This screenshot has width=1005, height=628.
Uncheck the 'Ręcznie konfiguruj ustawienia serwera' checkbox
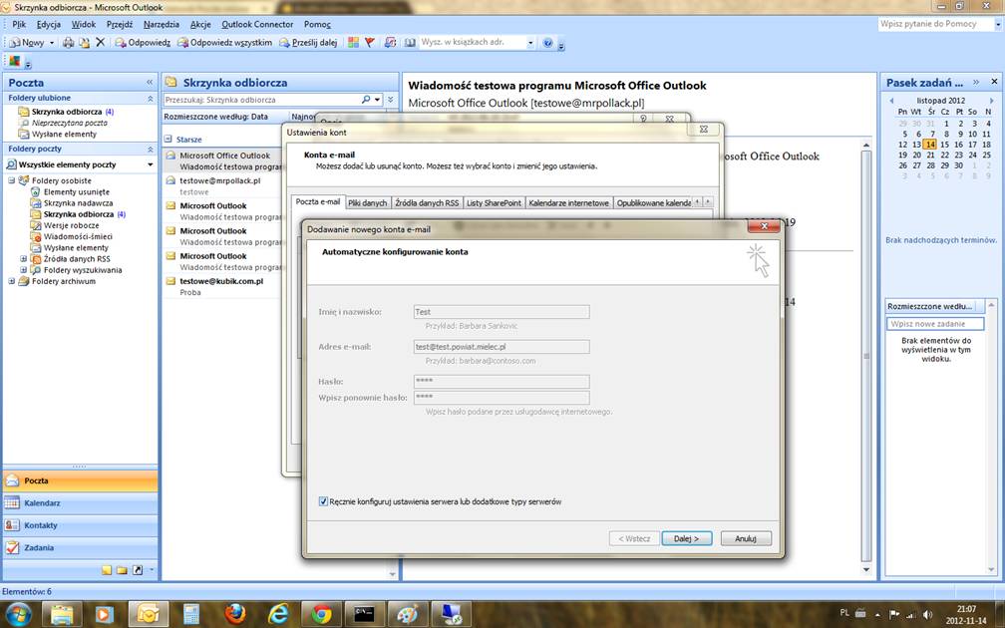point(324,501)
